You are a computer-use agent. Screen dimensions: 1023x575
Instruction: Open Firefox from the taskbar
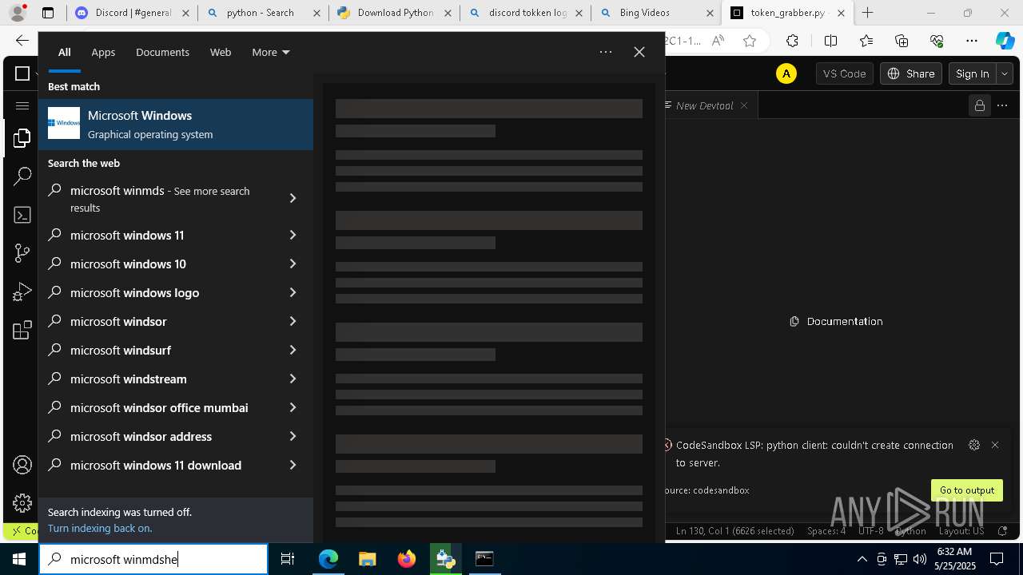pyautogui.click(x=407, y=559)
